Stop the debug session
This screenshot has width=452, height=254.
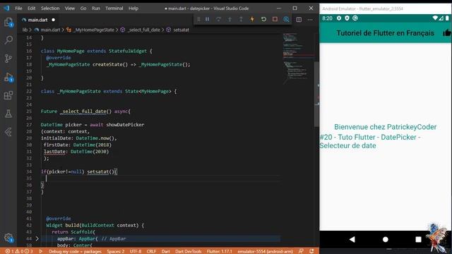tap(275, 19)
